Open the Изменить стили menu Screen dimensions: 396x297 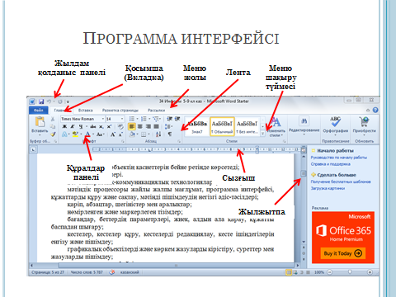[276, 127]
